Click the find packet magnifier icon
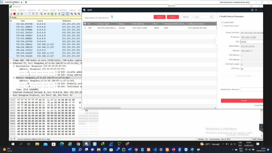272x153 pixels. point(41,14)
